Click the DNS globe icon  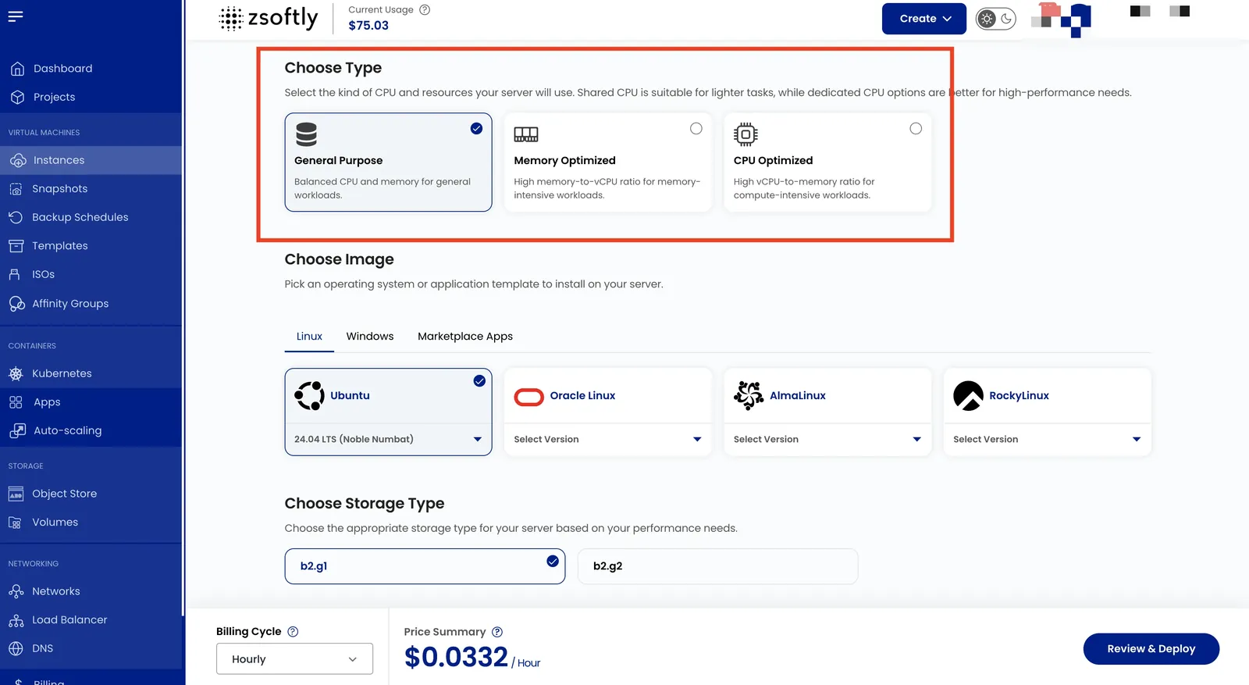click(16, 648)
